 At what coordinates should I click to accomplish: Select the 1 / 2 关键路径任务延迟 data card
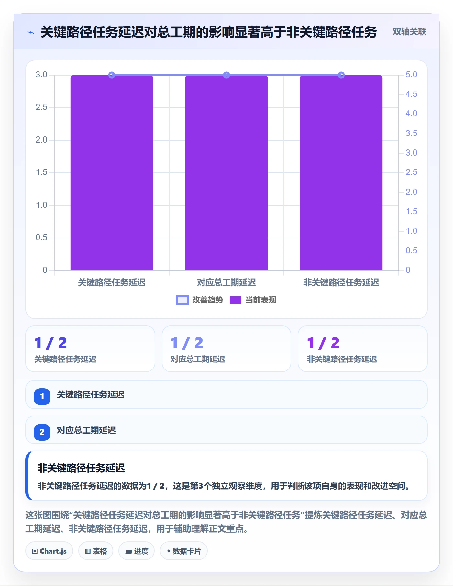(90, 349)
